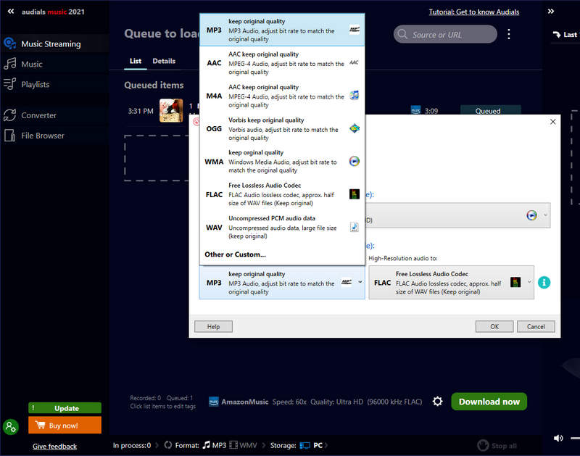Image resolution: width=580 pixels, height=456 pixels.
Task: Expand the video format dropdown arrow
Action: [x=545, y=215]
